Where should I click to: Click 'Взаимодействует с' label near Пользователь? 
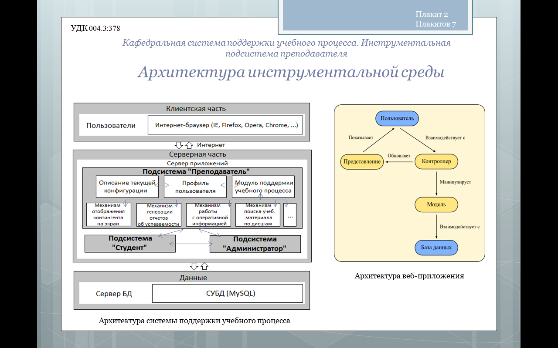click(x=445, y=137)
